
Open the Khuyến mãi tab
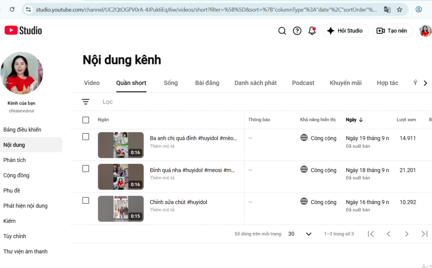coord(346,83)
